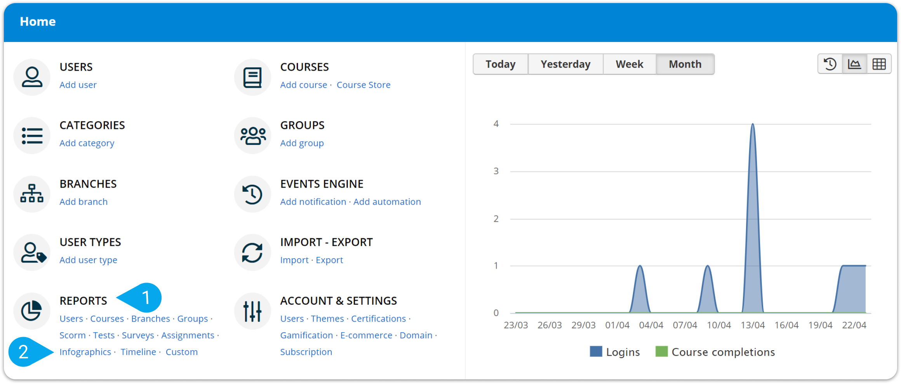Switch to the table grid view icon

coord(879,64)
